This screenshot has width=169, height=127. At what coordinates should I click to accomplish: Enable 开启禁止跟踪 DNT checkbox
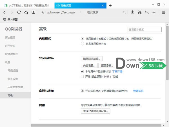(82, 76)
